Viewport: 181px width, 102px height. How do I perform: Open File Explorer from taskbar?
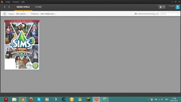pos(14,99)
